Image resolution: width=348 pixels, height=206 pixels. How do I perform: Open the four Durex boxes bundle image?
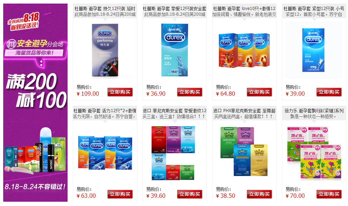point(105,153)
